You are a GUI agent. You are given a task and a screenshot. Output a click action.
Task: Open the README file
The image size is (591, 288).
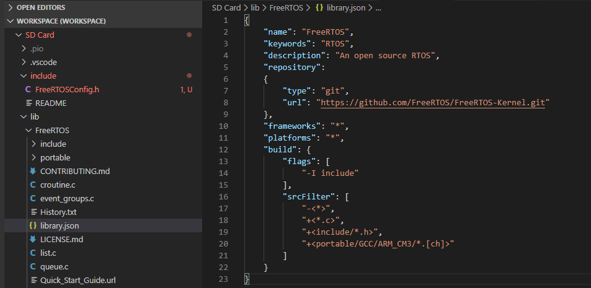coord(51,103)
